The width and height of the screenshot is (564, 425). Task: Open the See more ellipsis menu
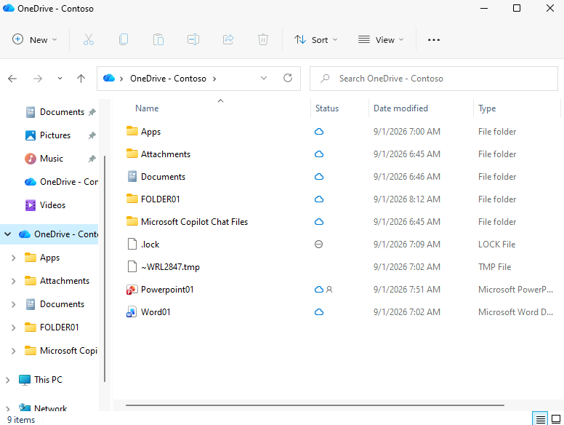point(433,39)
